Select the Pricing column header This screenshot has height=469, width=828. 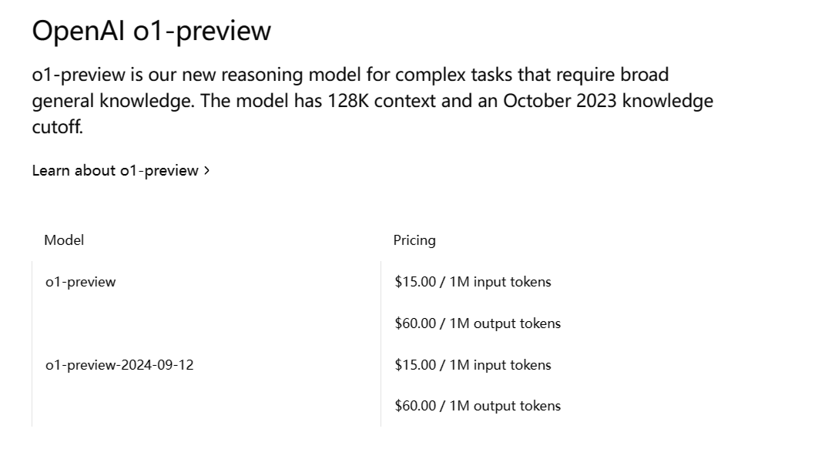pos(414,240)
